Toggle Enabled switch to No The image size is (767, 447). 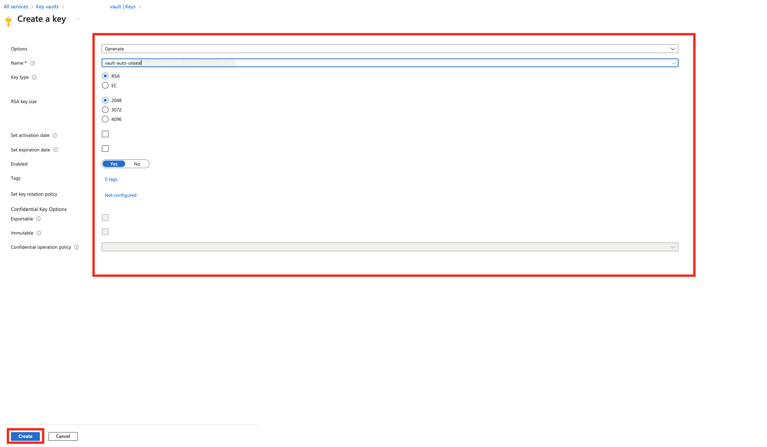[x=137, y=163]
